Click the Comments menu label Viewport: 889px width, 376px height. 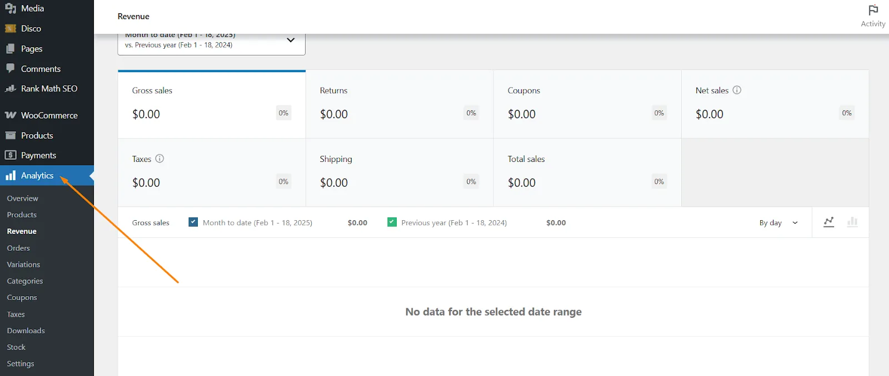pyautogui.click(x=41, y=69)
